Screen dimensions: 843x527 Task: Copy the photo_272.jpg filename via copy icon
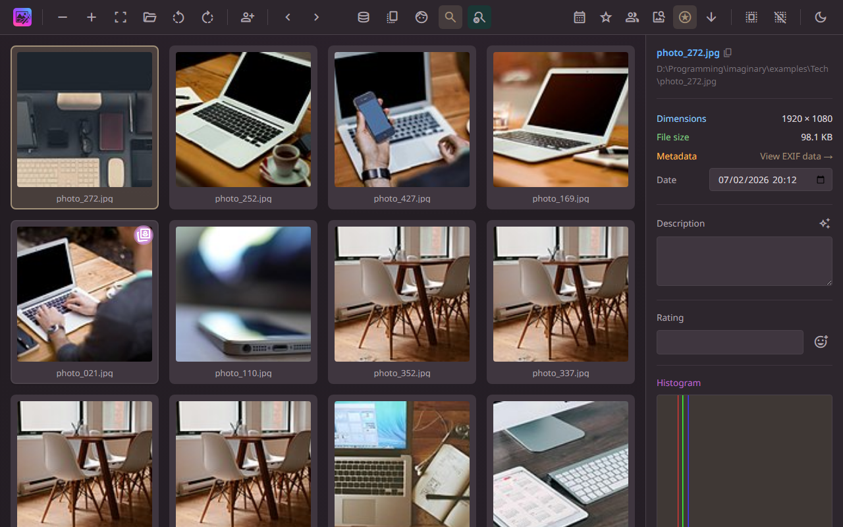(x=728, y=52)
